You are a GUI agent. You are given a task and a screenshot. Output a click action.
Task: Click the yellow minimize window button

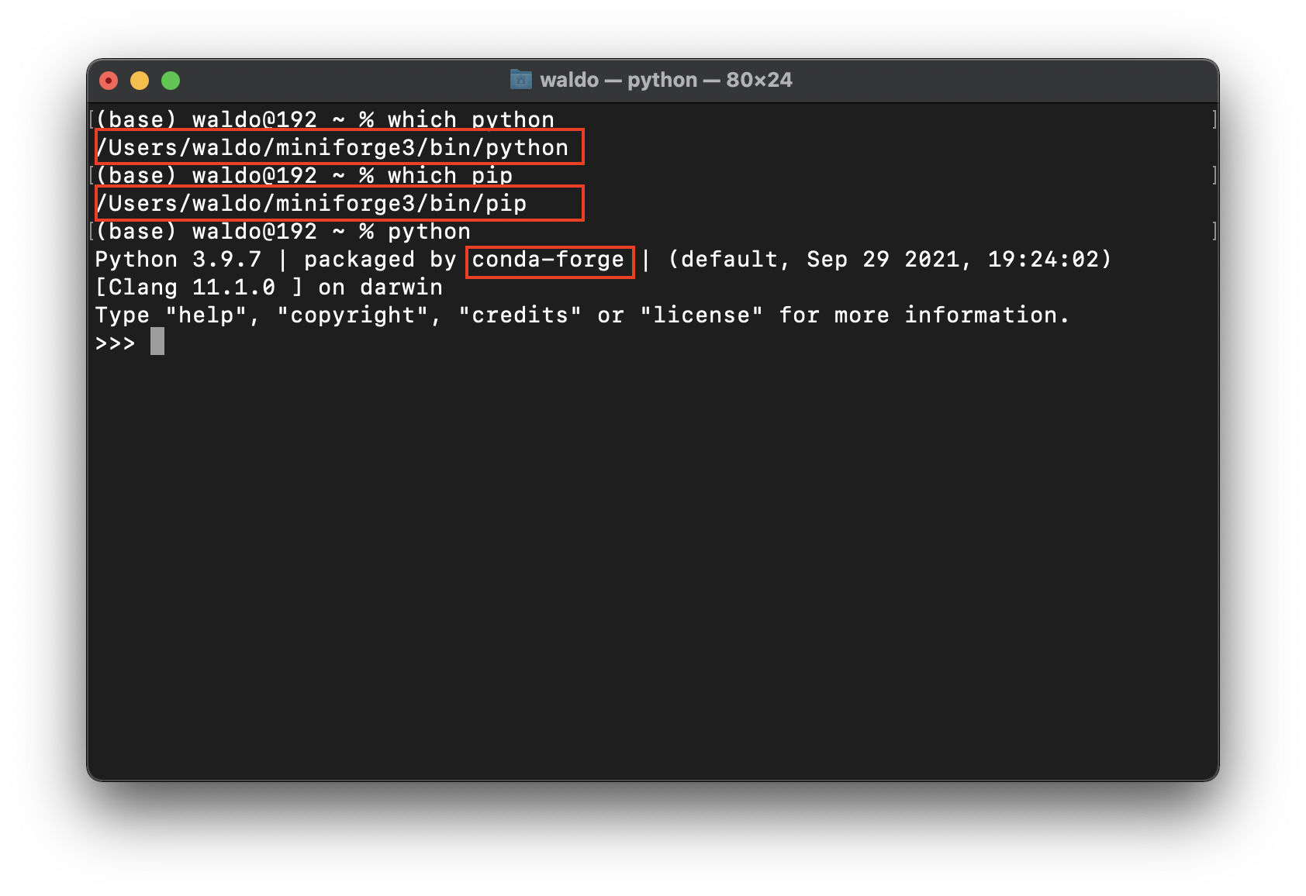pos(140,80)
